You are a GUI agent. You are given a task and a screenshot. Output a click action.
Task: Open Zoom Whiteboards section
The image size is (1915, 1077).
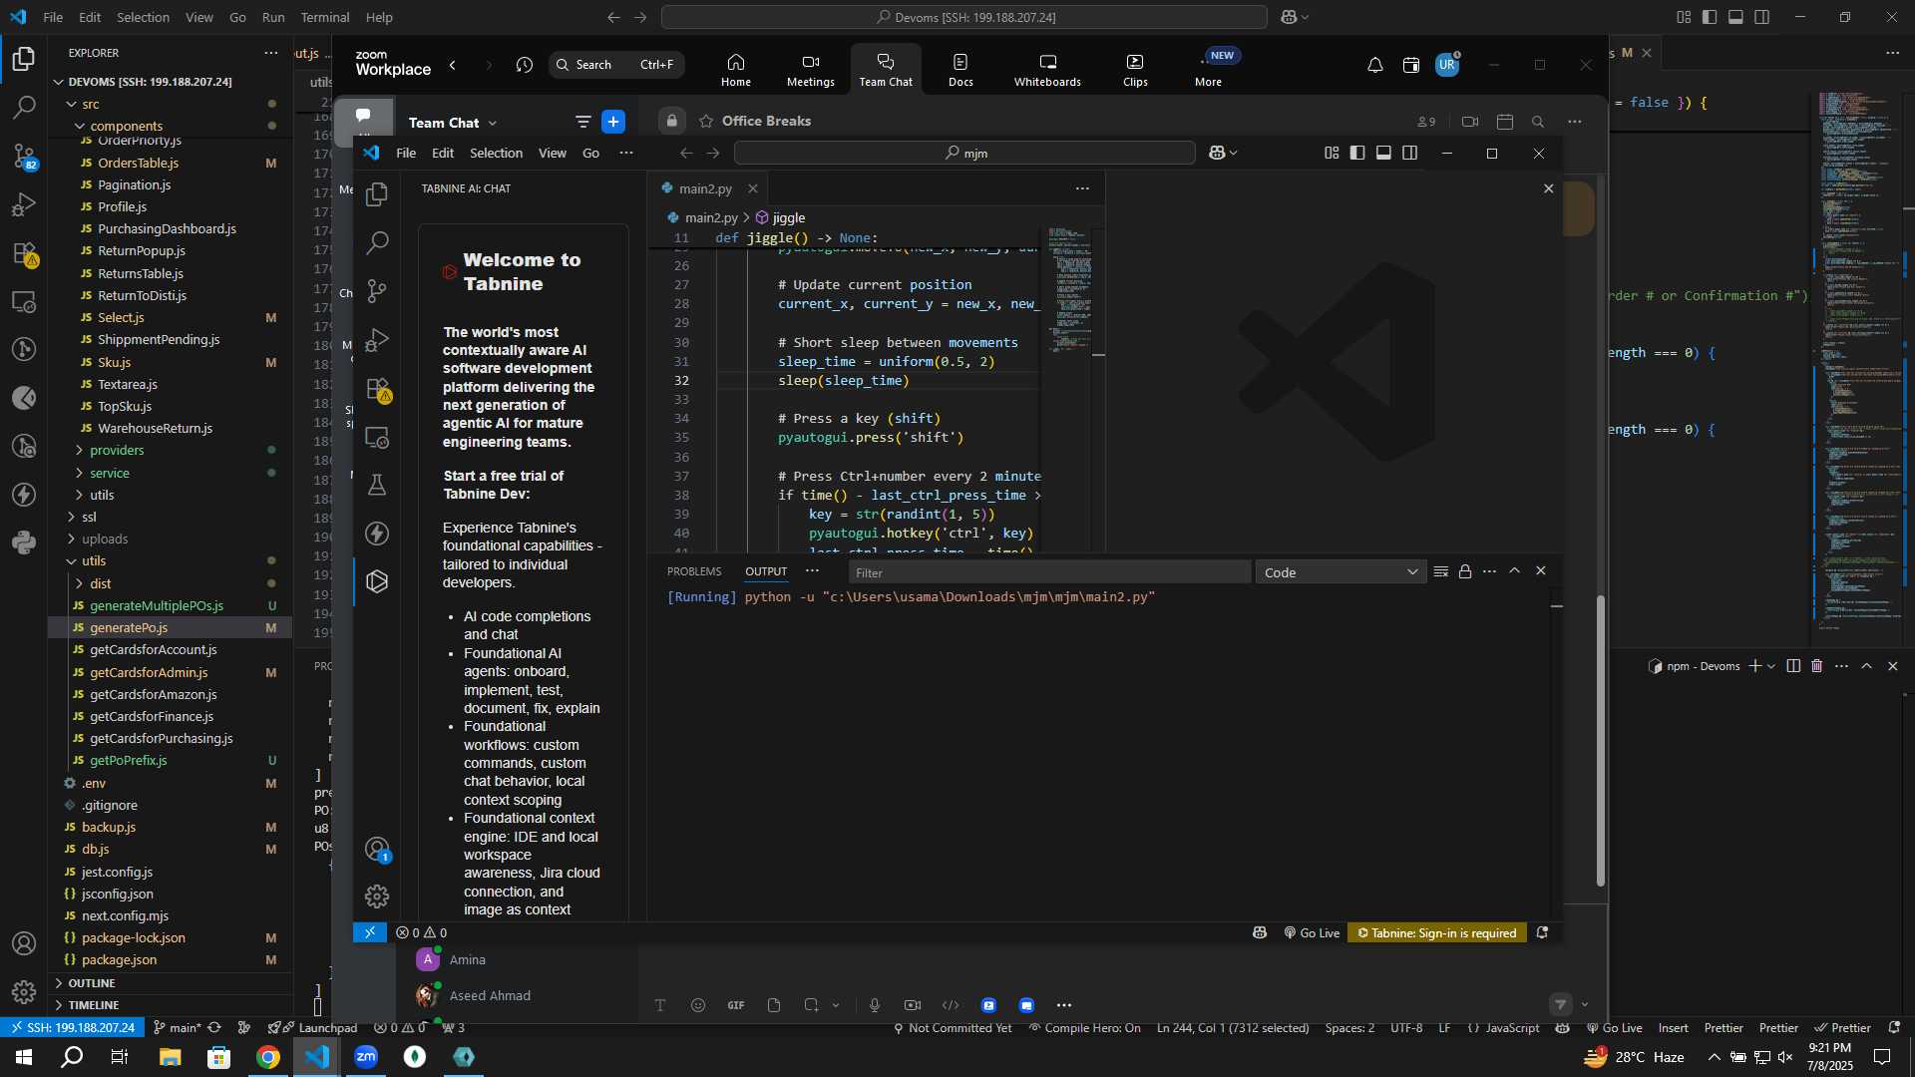pos(1047,70)
